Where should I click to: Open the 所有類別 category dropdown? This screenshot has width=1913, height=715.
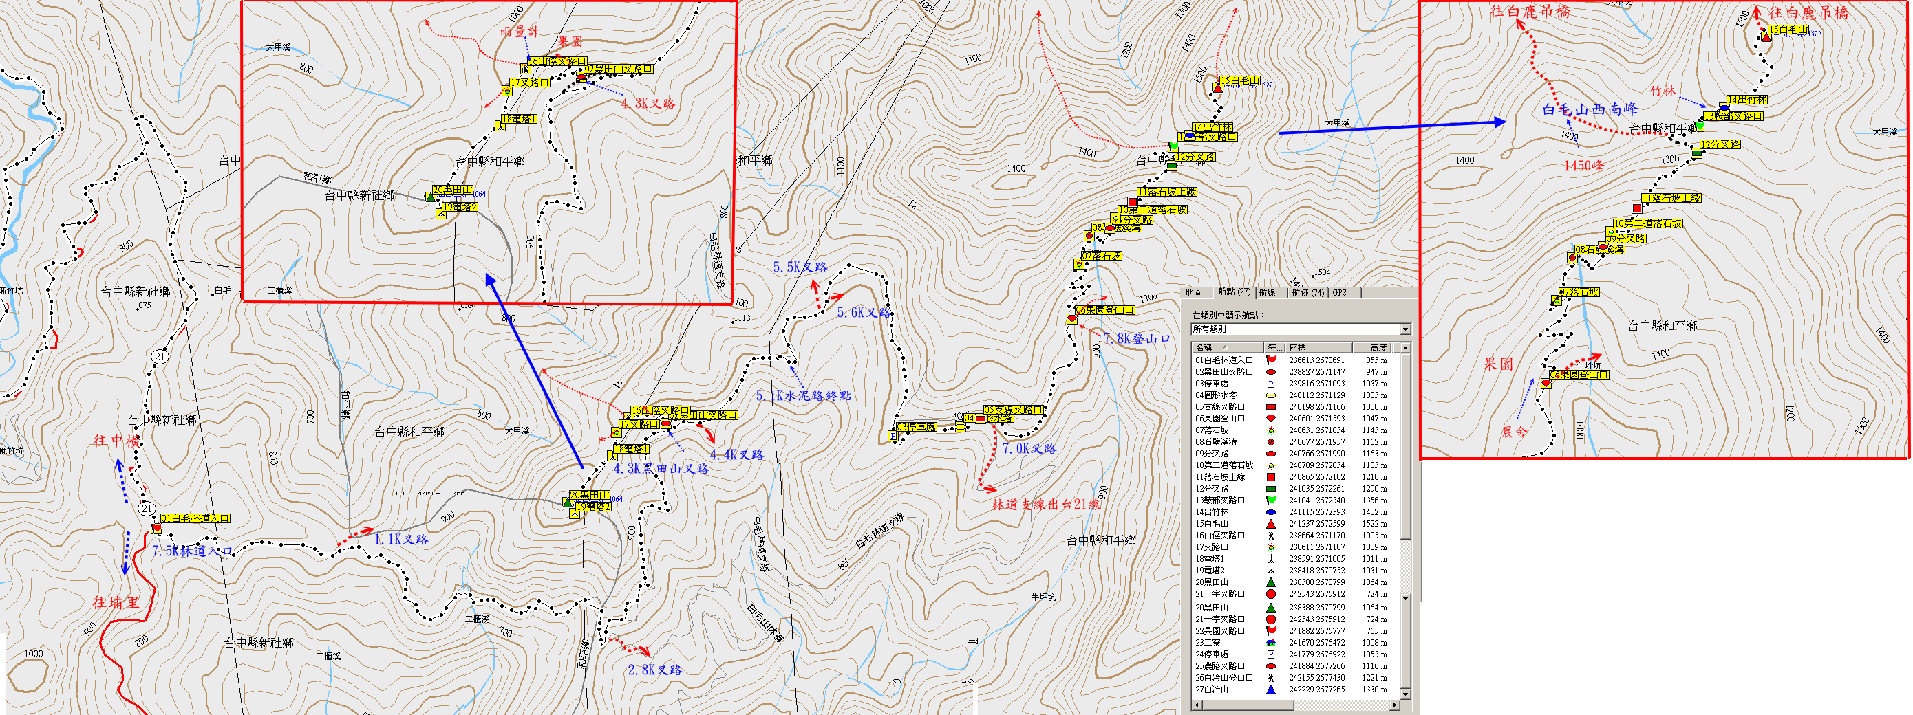pyautogui.click(x=1301, y=329)
